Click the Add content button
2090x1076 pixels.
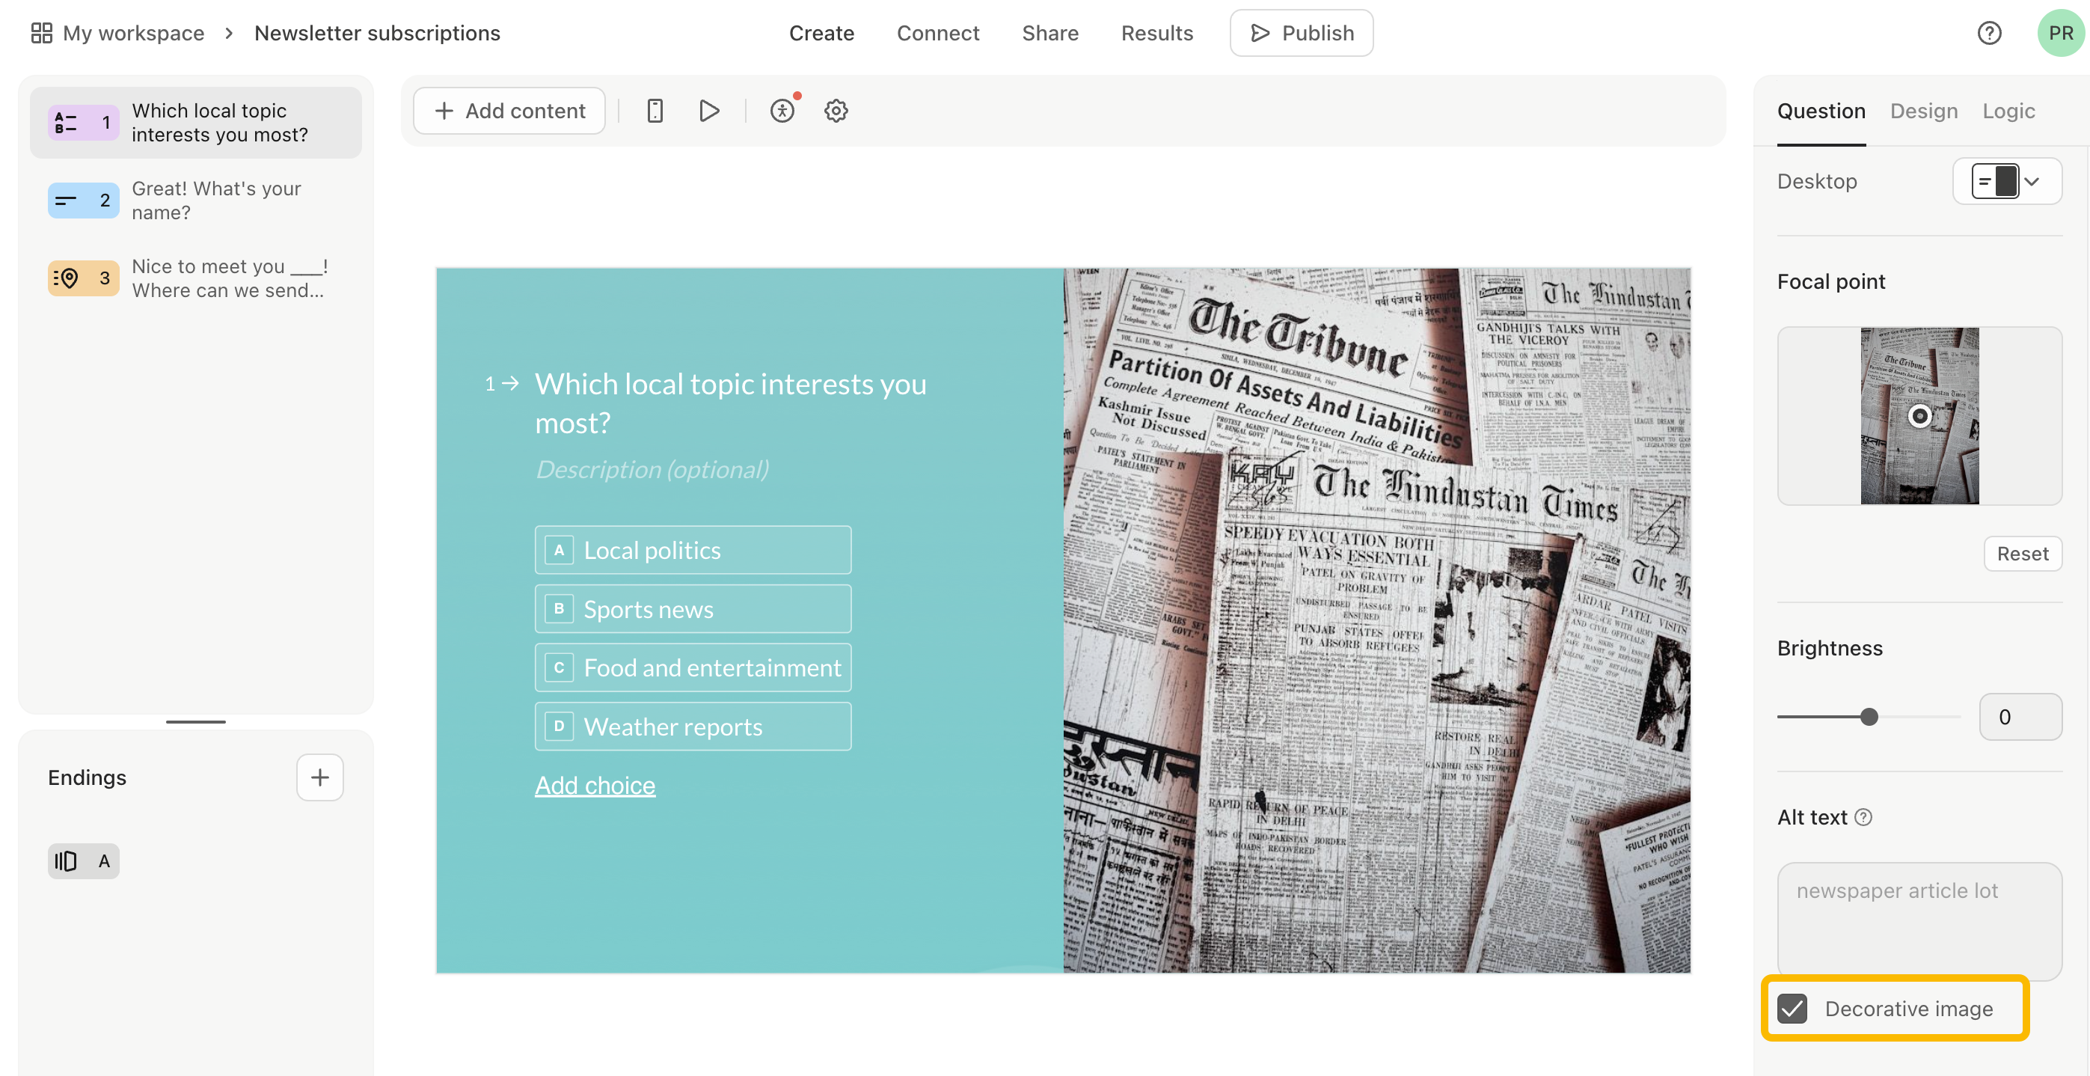[x=509, y=111]
